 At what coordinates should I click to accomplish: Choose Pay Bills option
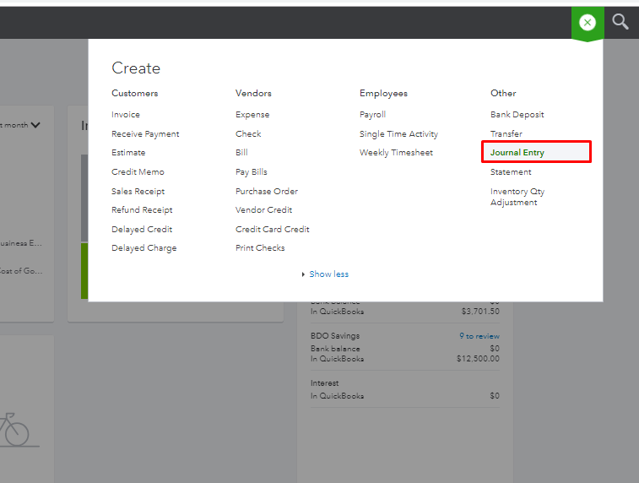(x=252, y=172)
